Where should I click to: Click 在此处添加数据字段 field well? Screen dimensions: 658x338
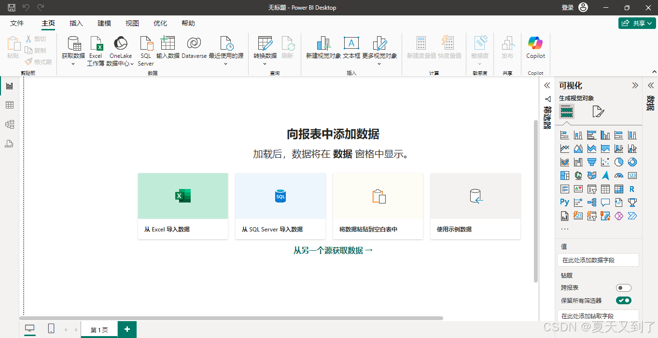(598, 260)
